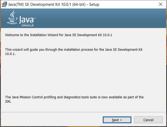Screen dimensions: 167x127
Task: Click the Java Mission Control notice text
Action: [x=74, y=97]
